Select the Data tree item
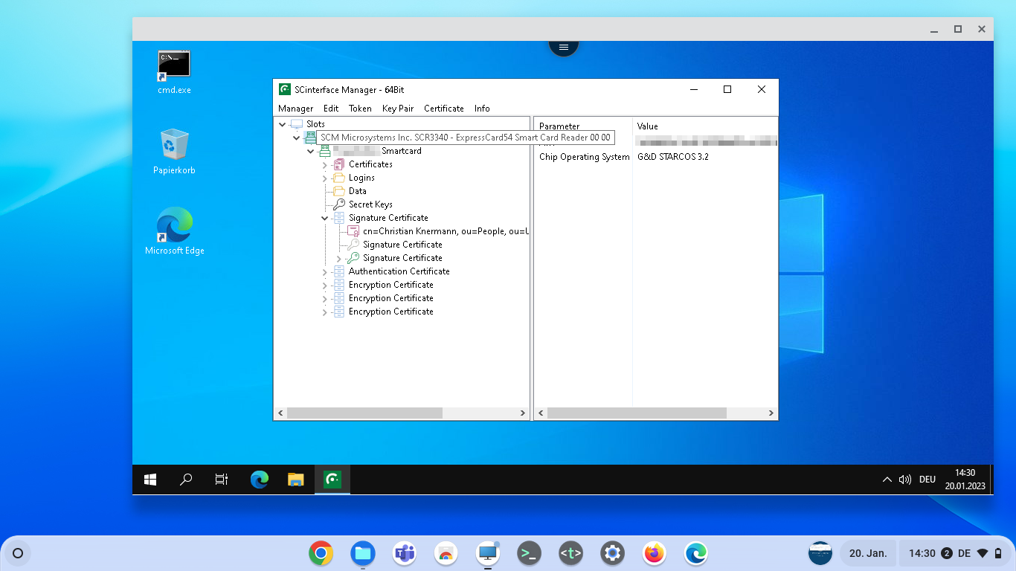 (x=358, y=191)
